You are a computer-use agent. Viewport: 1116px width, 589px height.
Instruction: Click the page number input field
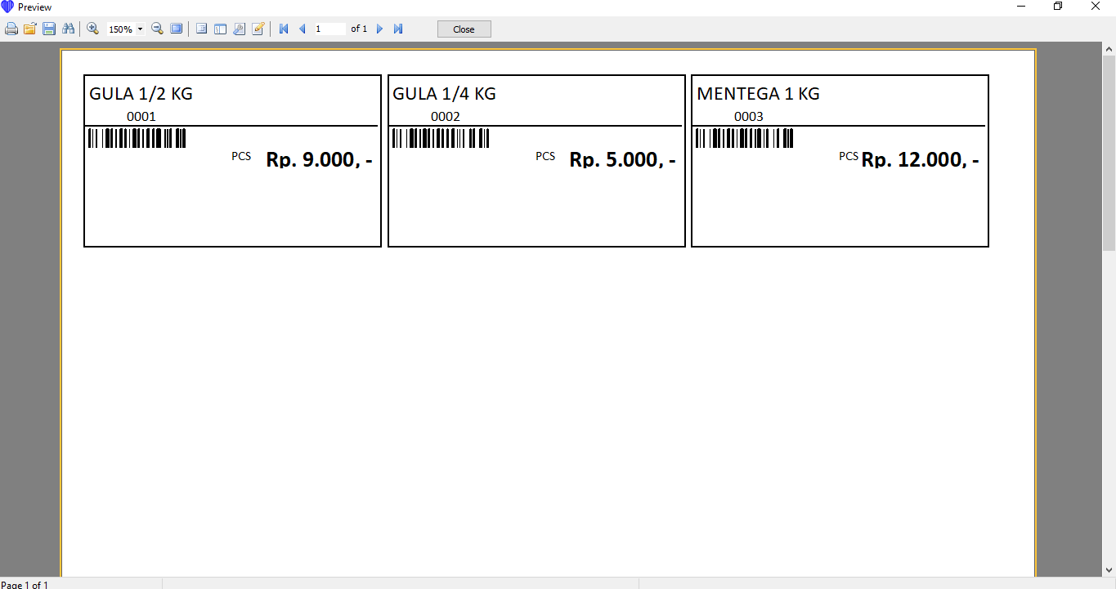coord(329,29)
